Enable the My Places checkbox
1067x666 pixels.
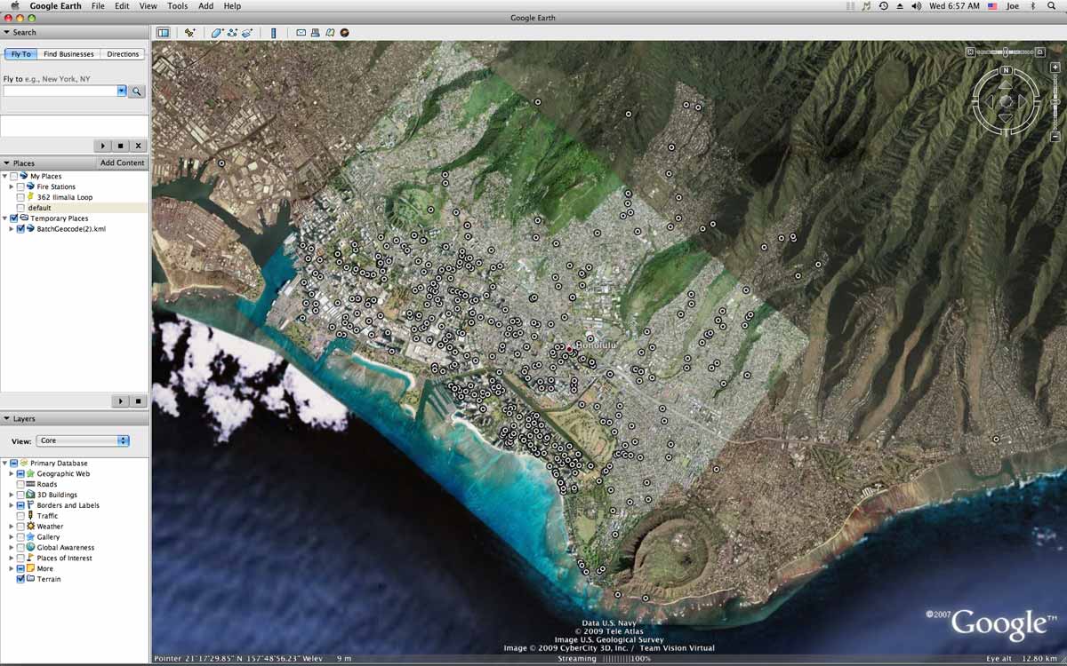point(13,176)
